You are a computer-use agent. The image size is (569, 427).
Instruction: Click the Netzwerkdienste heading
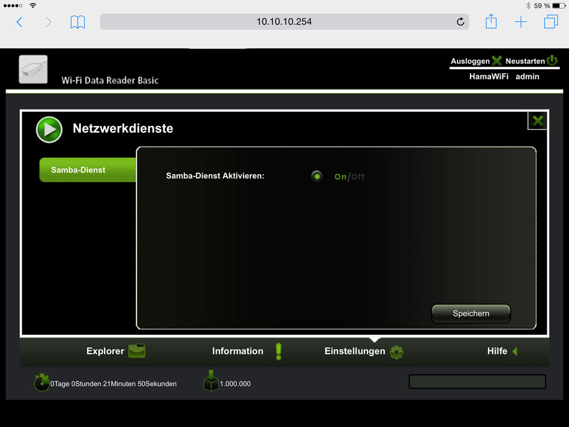[123, 129]
